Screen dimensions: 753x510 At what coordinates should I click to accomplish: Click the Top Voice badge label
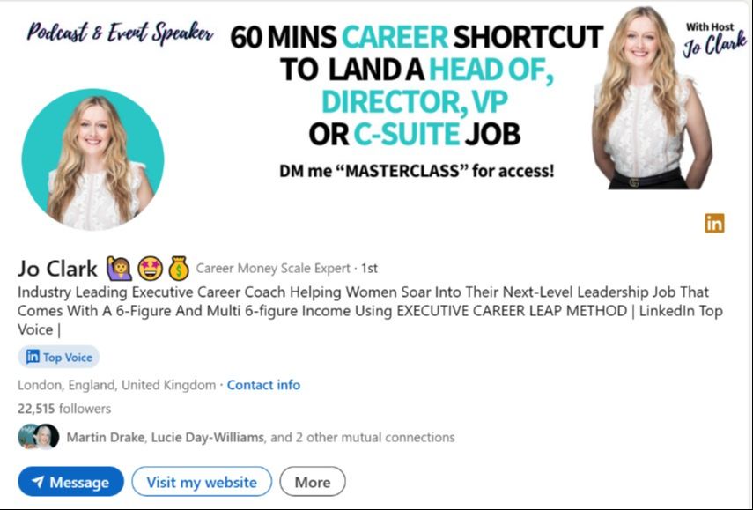click(x=67, y=358)
